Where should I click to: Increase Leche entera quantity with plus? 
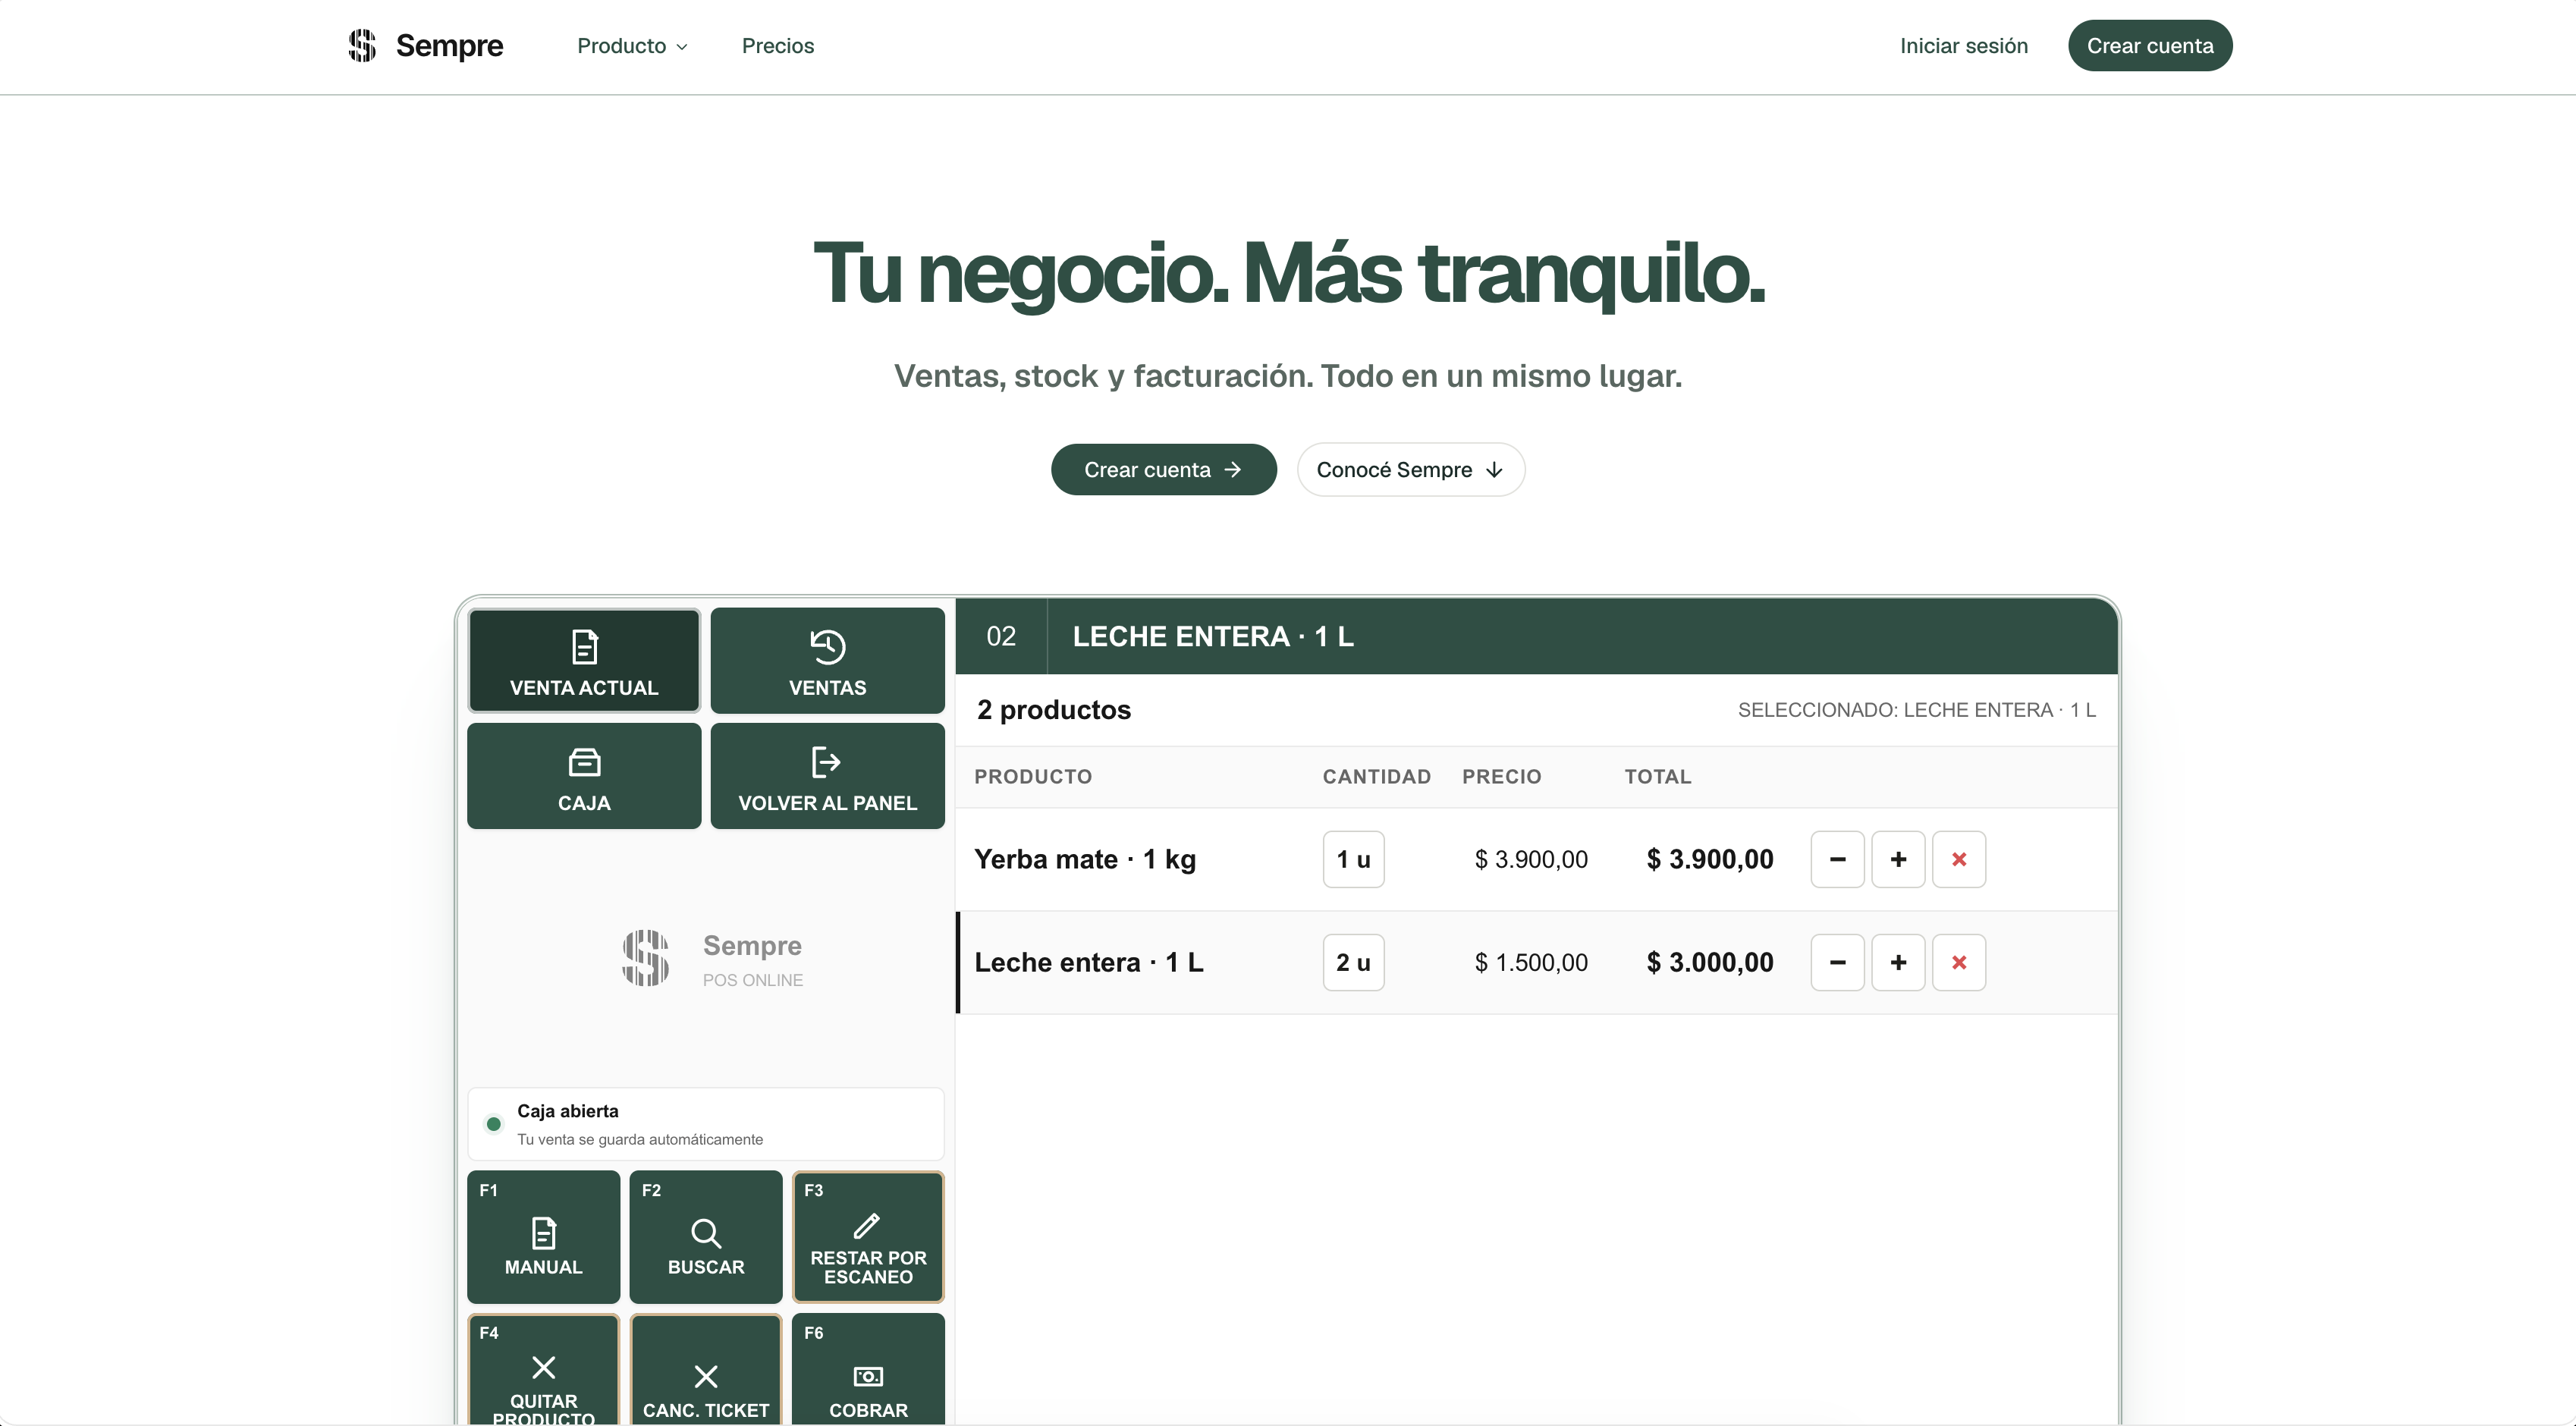click(x=1898, y=962)
